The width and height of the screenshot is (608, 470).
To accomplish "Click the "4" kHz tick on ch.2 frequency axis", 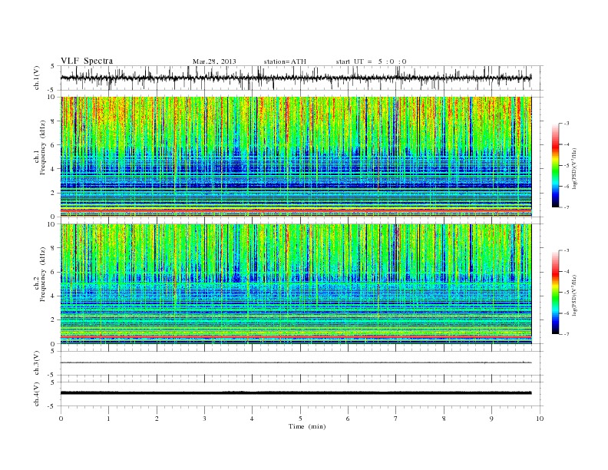I will [x=54, y=296].
